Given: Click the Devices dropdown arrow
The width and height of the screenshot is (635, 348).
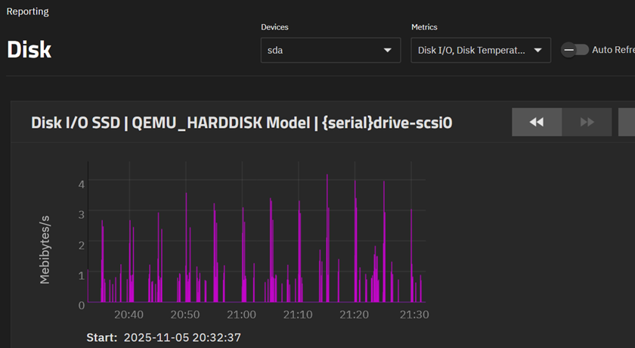Looking at the screenshot, I should pos(388,51).
